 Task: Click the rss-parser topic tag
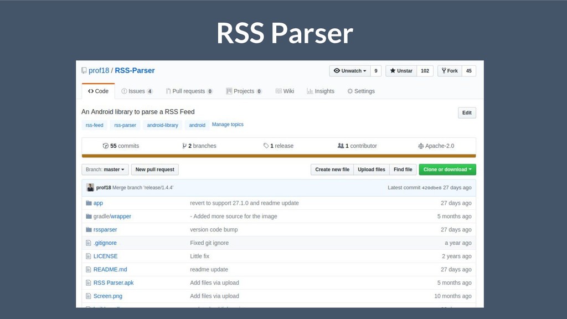[125, 125]
